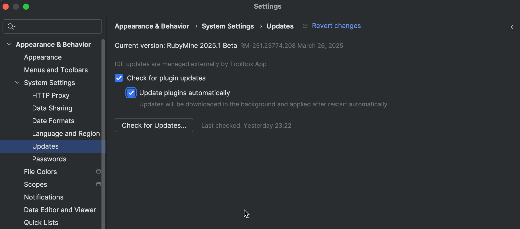The image size is (520, 229).
Task: Select Data Sharing in the sidebar
Action: pyautogui.click(x=52, y=108)
